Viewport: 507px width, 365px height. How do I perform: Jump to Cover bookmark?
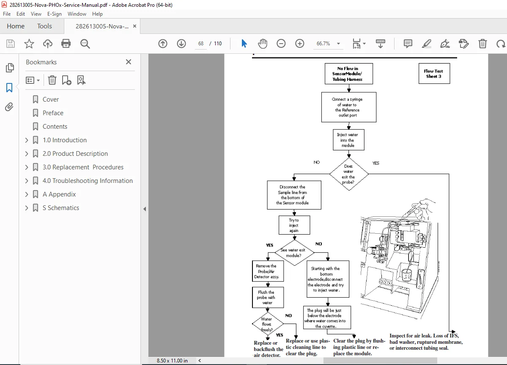(x=51, y=100)
